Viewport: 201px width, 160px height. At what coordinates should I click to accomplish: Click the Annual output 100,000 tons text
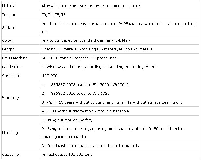(67, 154)
